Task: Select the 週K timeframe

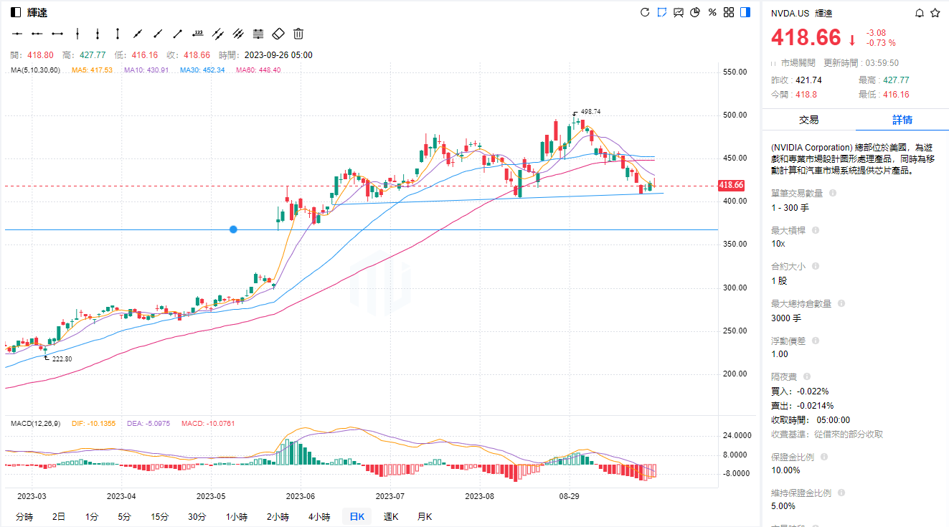Action: pos(391,516)
